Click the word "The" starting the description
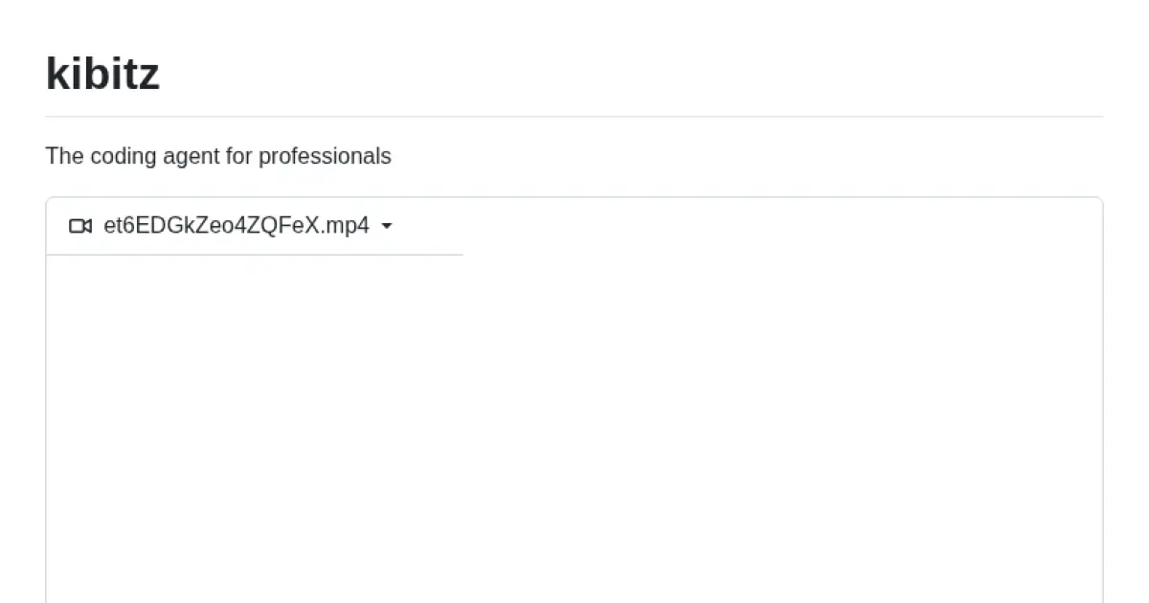Screen dimensions: 1149x603 pos(64,156)
